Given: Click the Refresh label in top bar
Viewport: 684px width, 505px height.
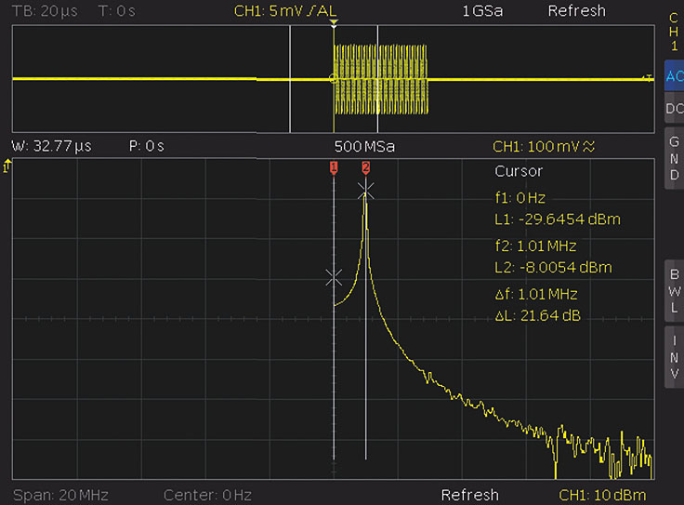Looking at the screenshot, I should pyautogui.click(x=576, y=11).
